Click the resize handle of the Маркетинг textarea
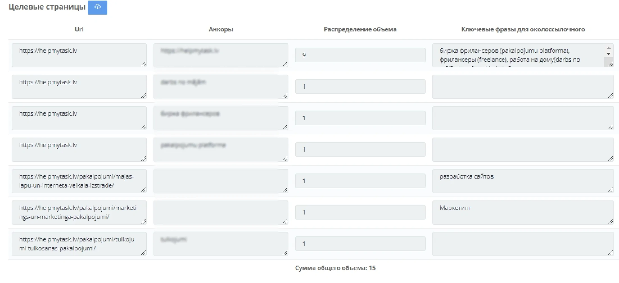Image resolution: width=619 pixels, height=283 pixels. [610, 222]
